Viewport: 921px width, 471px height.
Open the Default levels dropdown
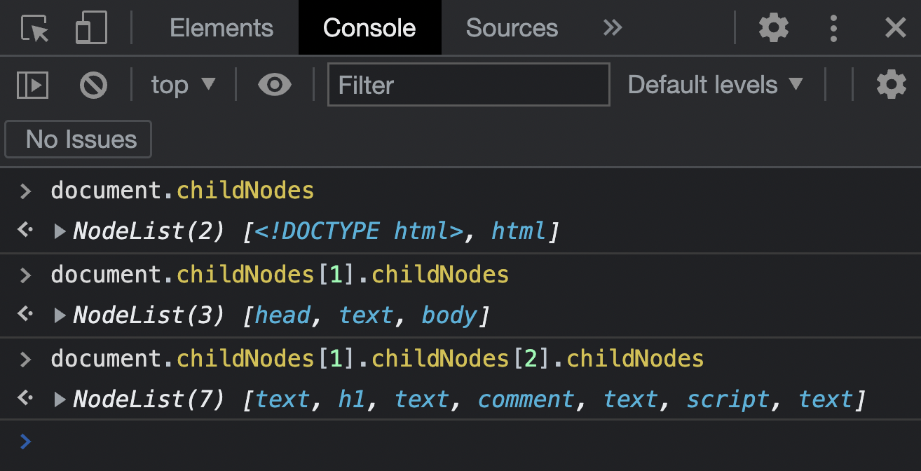point(715,86)
